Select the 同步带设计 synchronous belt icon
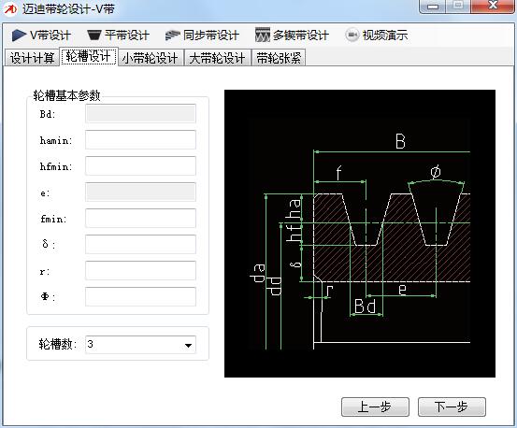517x428 pixels. (172, 35)
